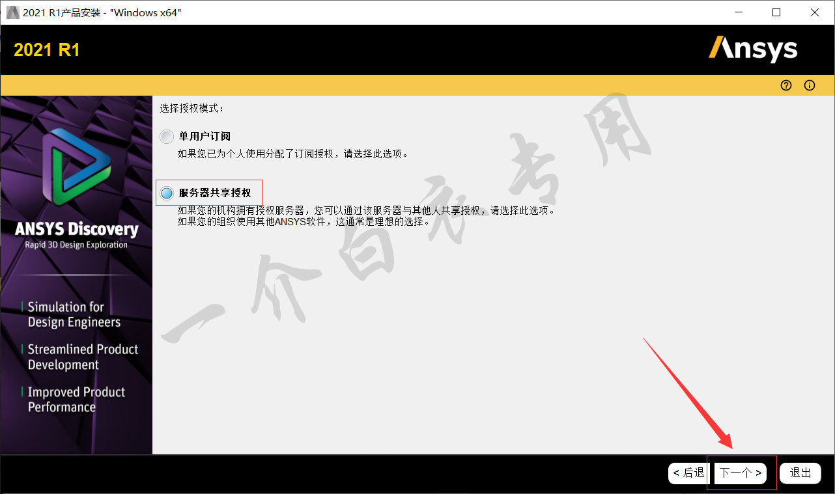The width and height of the screenshot is (835, 494).
Task: Click Simulation for Design Engineers text
Action: point(74,314)
